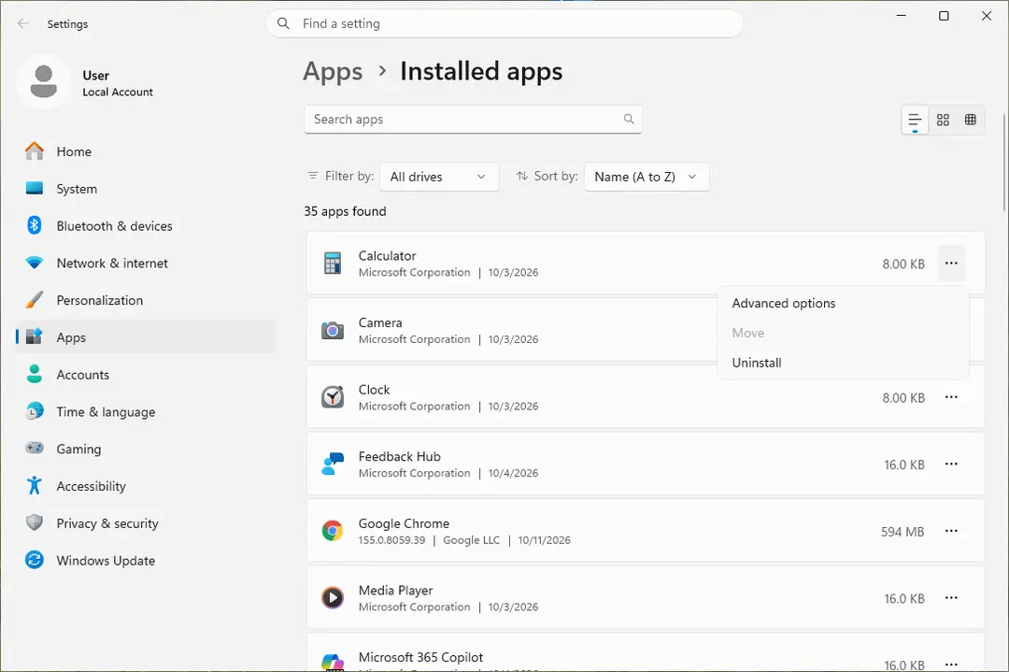Click the magnifier in Search apps box

[629, 119]
